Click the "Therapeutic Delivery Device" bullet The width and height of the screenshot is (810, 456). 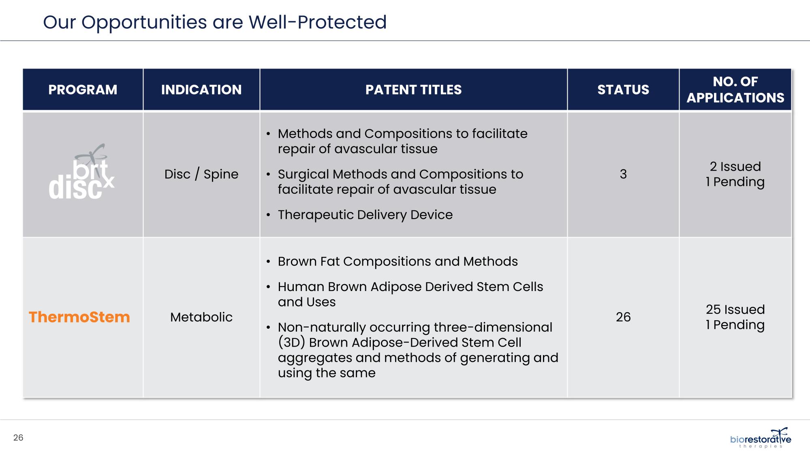pos(365,215)
